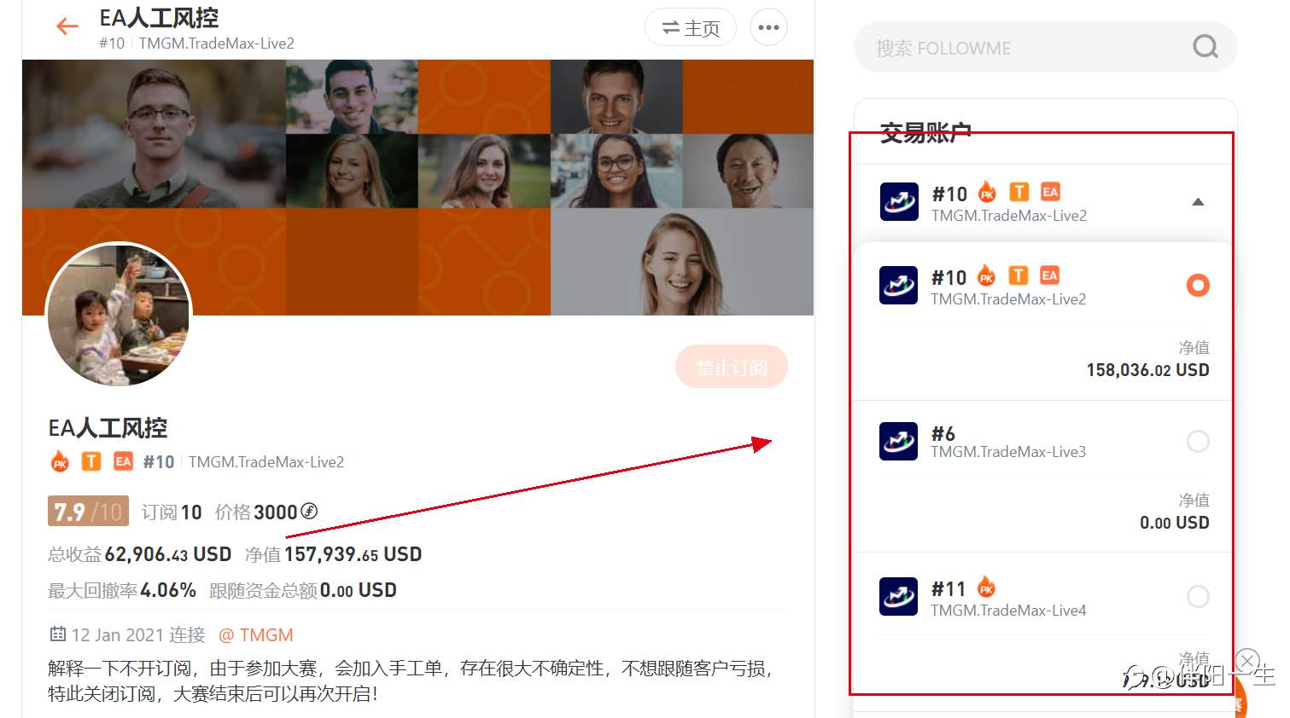Viewport: 1290px width, 718px height.
Task: Select the #6 TMGM.TradeMax-Live3 radio button
Action: coord(1198,441)
